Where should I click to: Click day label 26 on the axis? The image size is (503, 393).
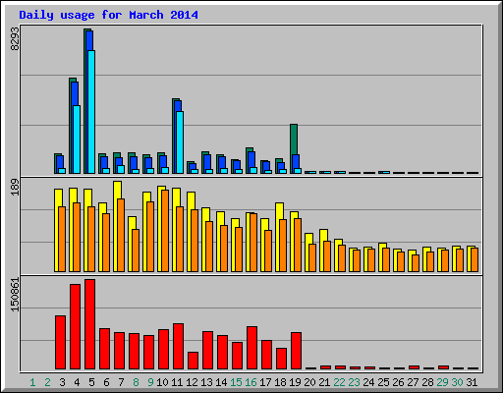point(398,382)
